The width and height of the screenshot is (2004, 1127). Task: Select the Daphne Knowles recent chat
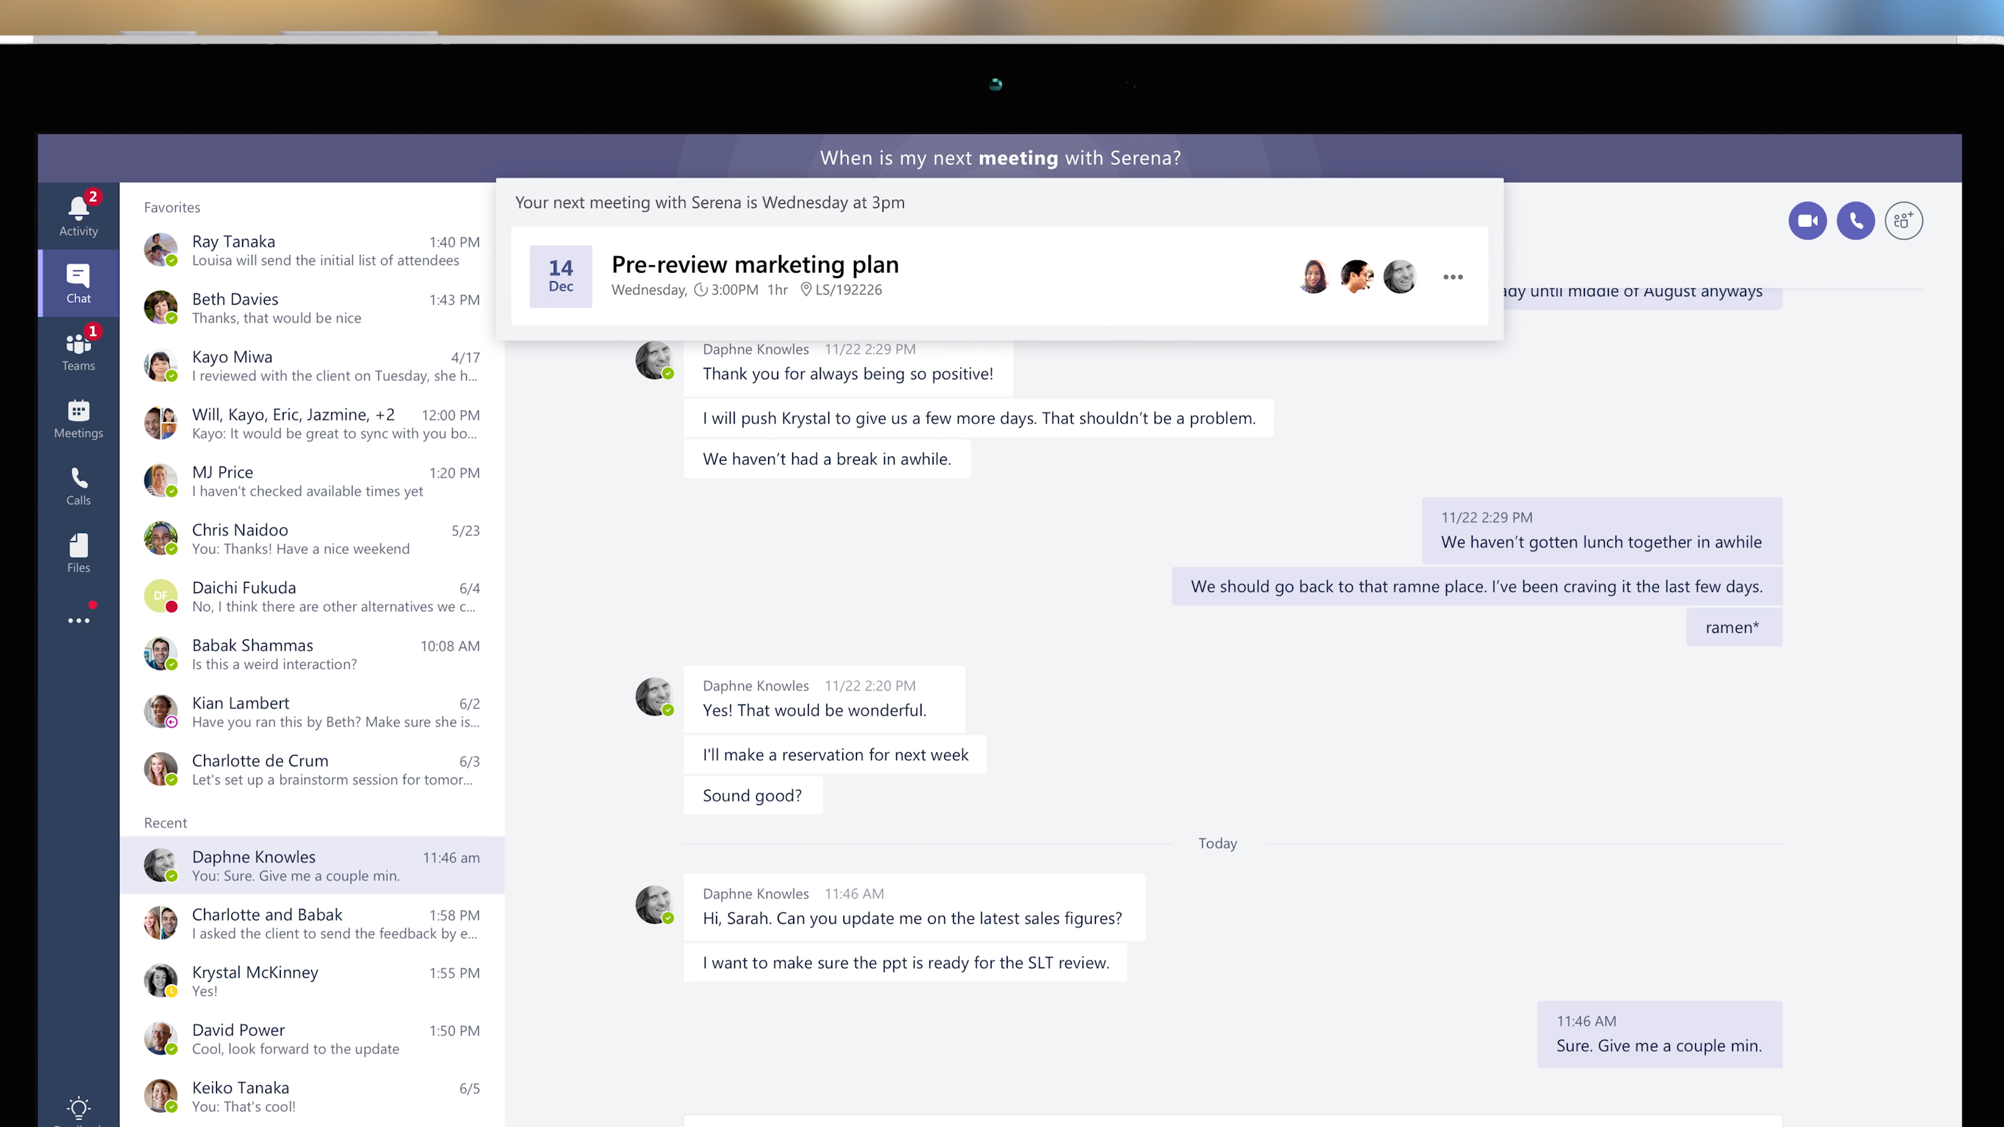[312, 866]
